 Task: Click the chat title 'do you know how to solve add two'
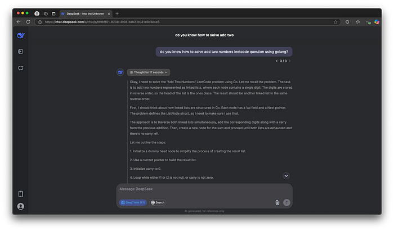coord(204,35)
